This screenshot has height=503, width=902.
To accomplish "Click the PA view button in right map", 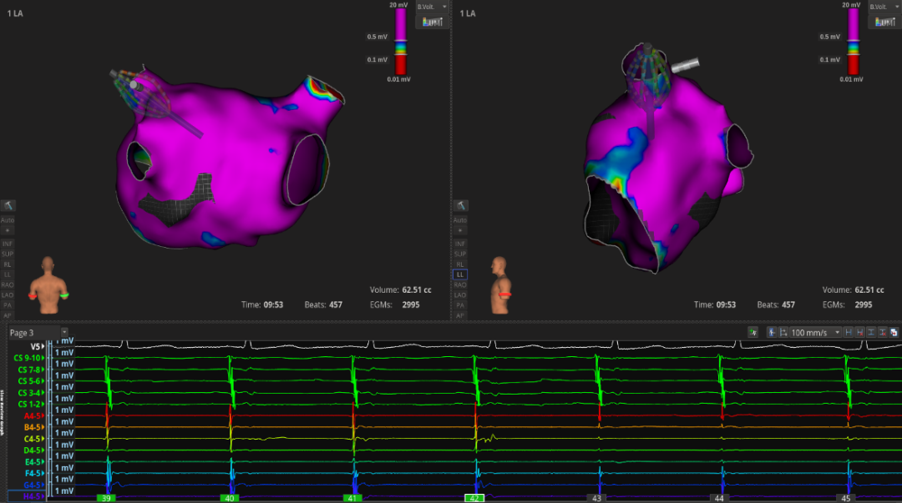I will click(x=459, y=305).
